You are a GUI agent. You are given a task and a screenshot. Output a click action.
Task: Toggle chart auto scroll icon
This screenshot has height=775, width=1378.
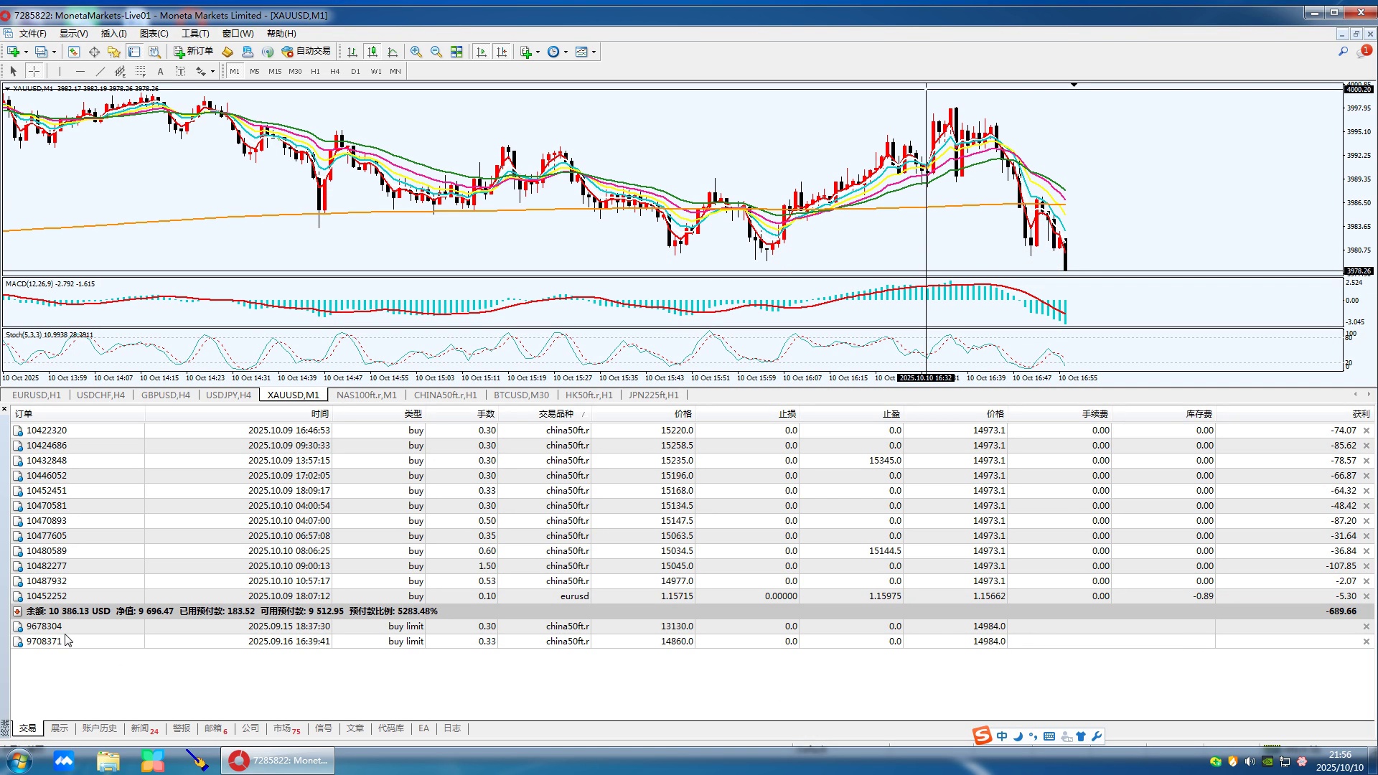pyautogui.click(x=482, y=52)
